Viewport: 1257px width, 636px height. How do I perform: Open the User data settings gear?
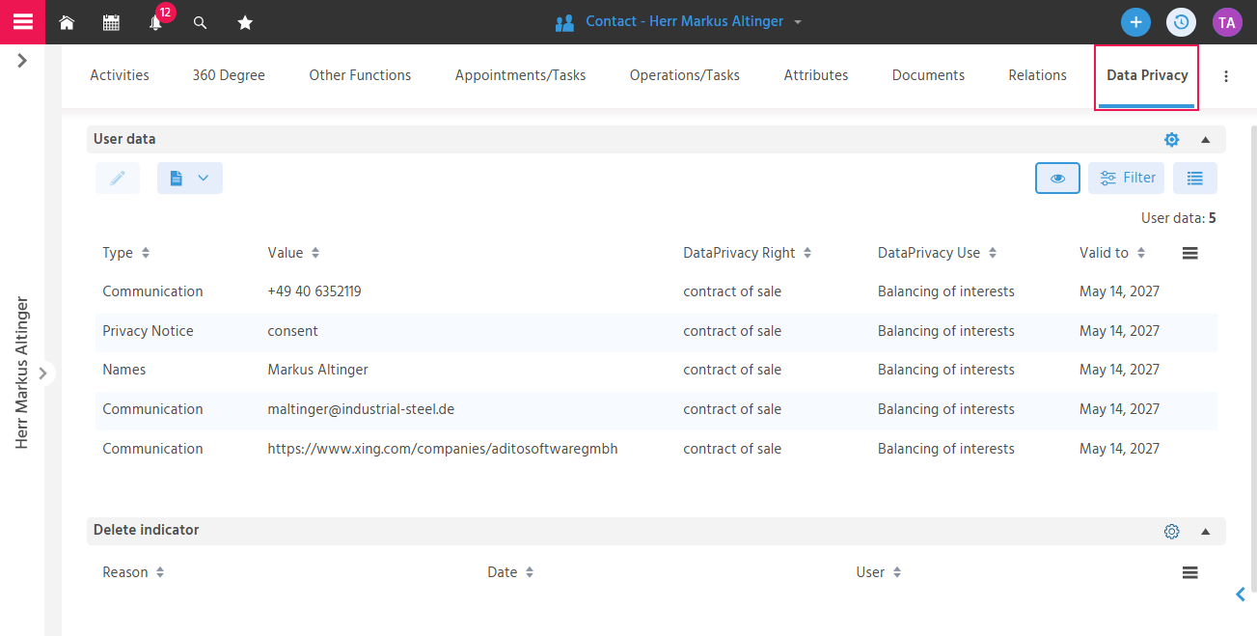pyautogui.click(x=1171, y=139)
